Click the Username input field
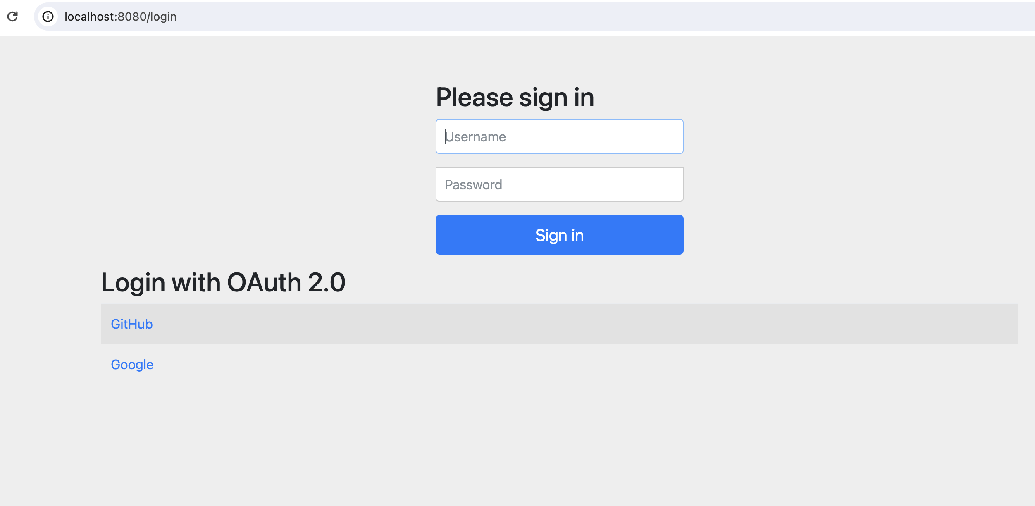This screenshot has height=506, width=1035. (x=559, y=136)
